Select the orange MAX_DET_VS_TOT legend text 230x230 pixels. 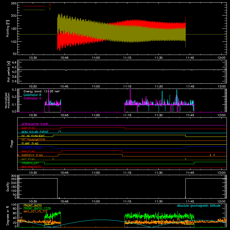36,211
